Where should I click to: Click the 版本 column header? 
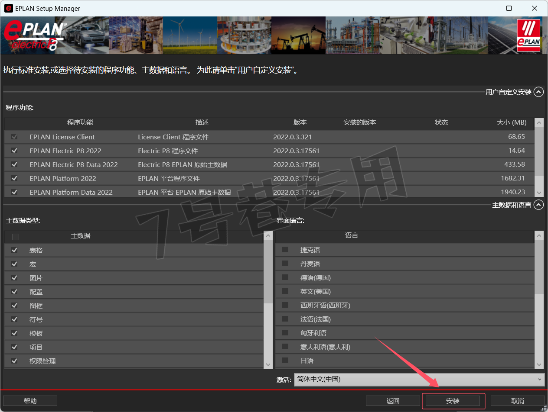point(300,122)
